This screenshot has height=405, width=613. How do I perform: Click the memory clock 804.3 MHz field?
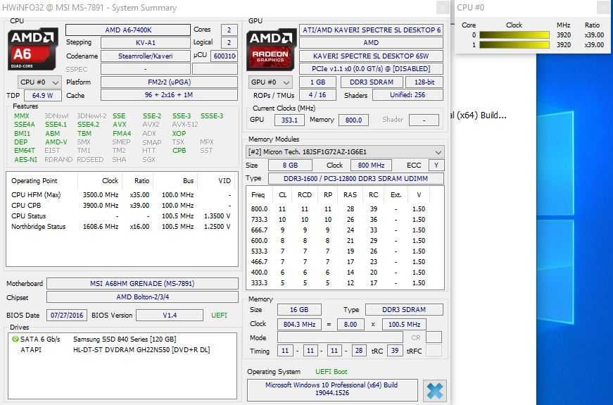299,325
